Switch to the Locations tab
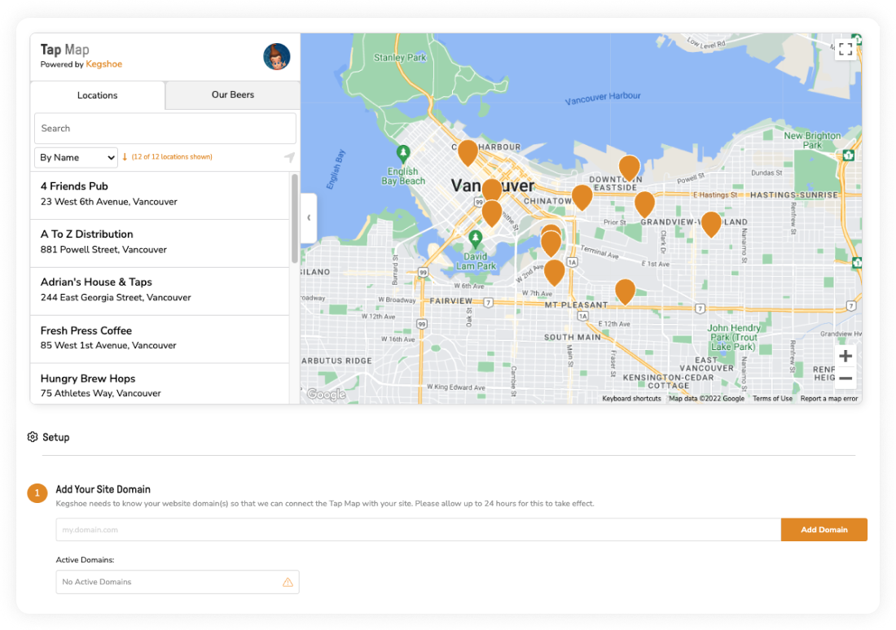 click(98, 95)
